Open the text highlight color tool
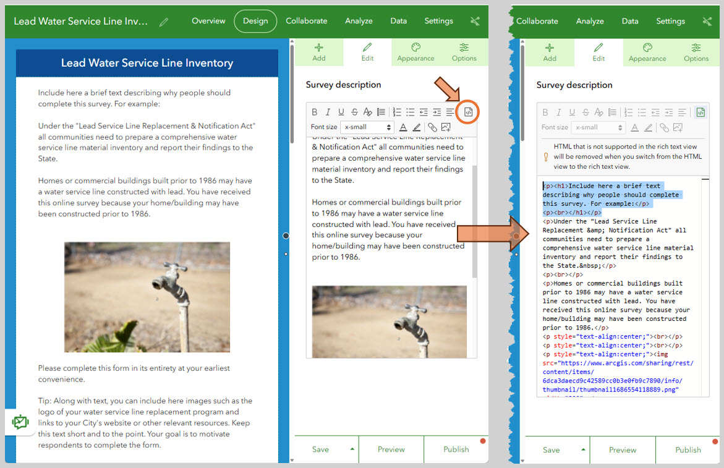Screen dimensions: 724x468 pos(416,127)
